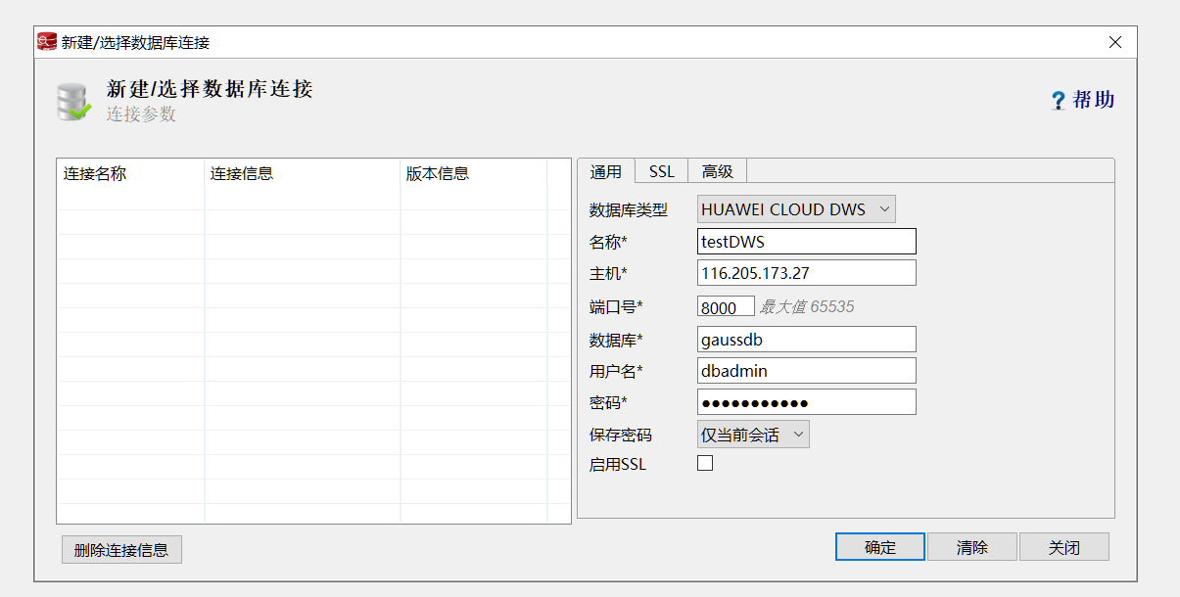The width and height of the screenshot is (1180, 597).
Task: Click the 数据库 name field
Action: pyautogui.click(x=807, y=340)
